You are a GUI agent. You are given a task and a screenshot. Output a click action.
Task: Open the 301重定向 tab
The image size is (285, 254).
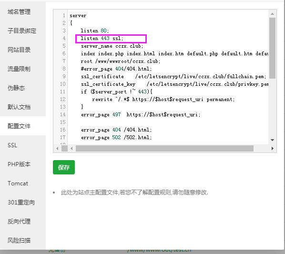[21, 203]
